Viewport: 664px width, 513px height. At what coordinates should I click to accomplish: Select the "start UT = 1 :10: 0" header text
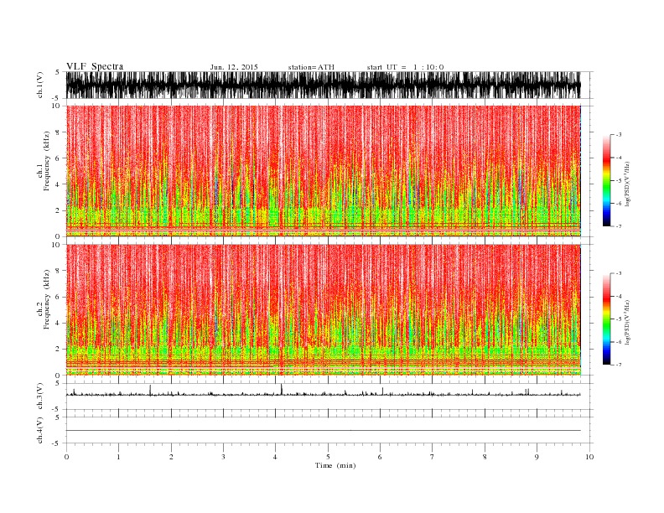click(x=405, y=67)
